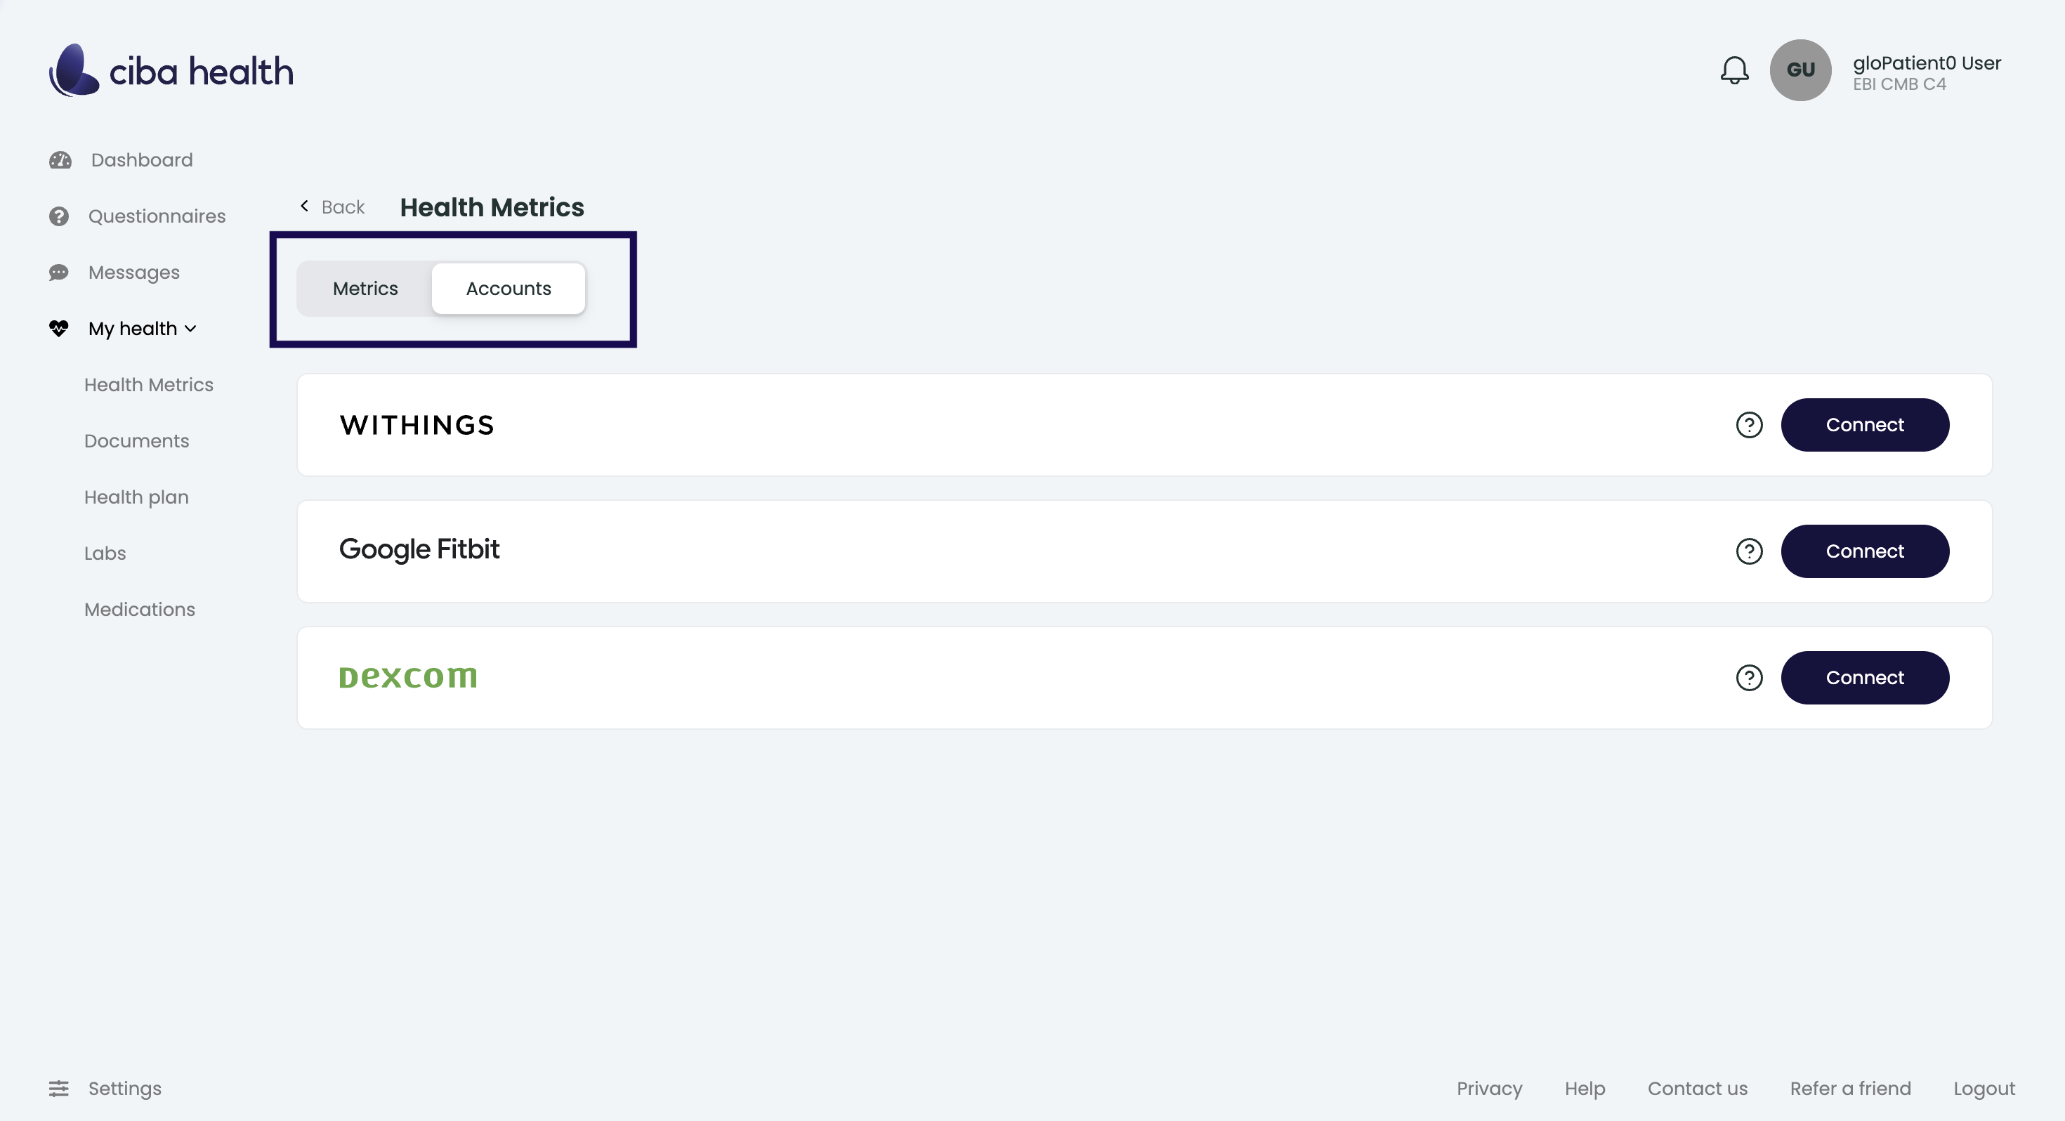This screenshot has width=2065, height=1121.
Task: Open help icon for Dexcom
Action: pyautogui.click(x=1748, y=678)
